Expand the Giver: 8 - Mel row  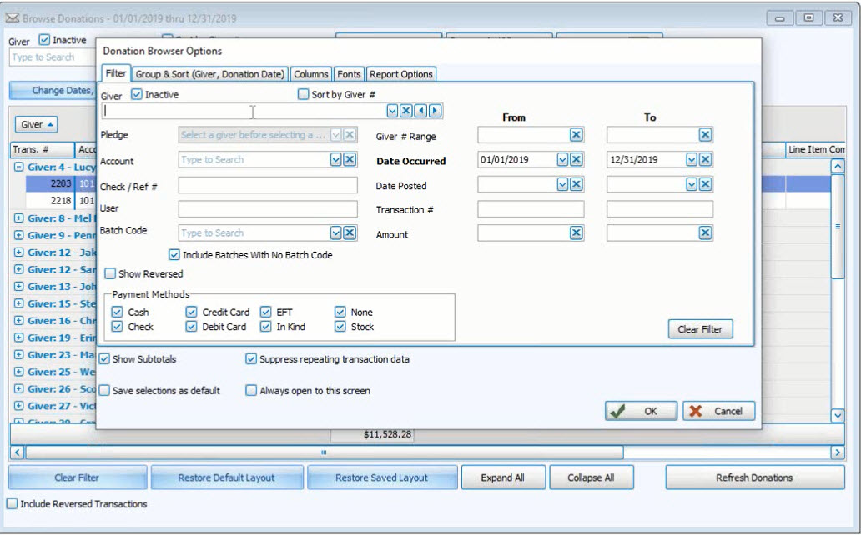19,216
